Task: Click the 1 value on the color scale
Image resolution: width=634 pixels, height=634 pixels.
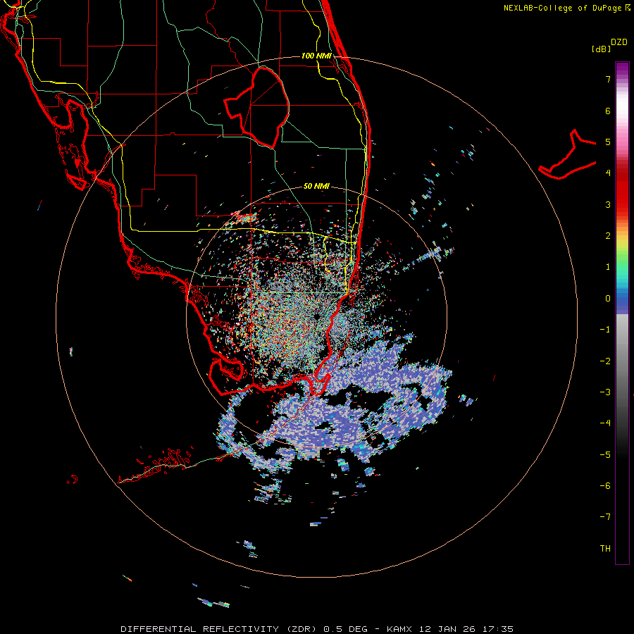Action: tap(608, 267)
